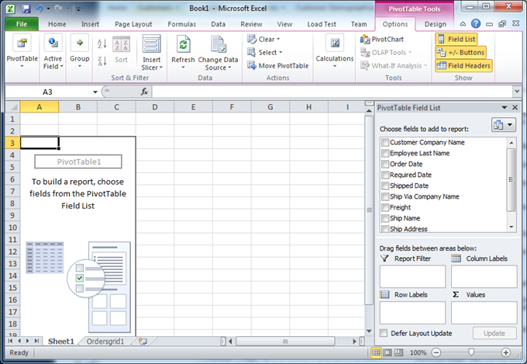The height and width of the screenshot is (364, 527).
Task: Check the Customer Company Name field
Action: click(x=385, y=143)
